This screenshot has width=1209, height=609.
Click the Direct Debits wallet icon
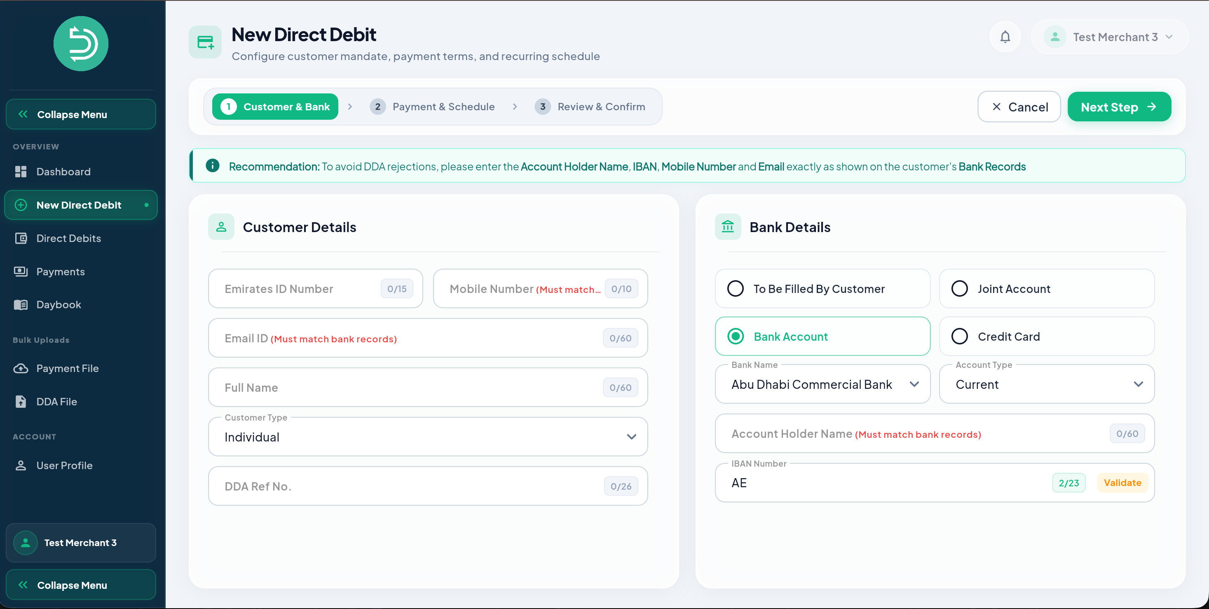click(21, 238)
